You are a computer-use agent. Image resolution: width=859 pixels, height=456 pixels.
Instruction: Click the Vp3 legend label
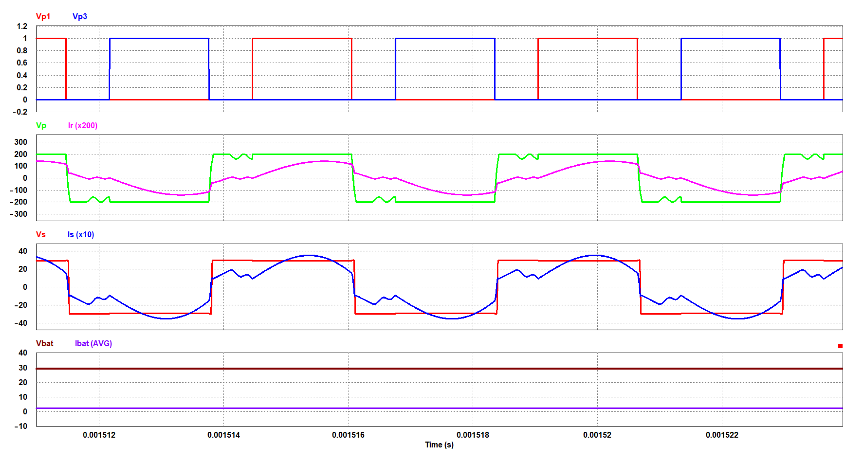(x=80, y=16)
